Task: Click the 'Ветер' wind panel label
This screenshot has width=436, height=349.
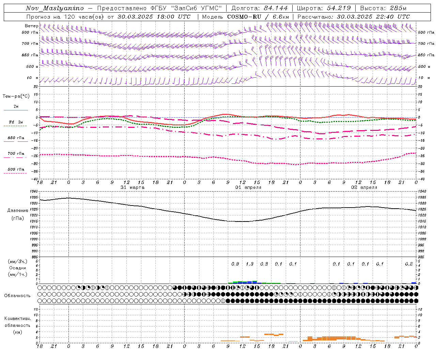Action: [31, 26]
